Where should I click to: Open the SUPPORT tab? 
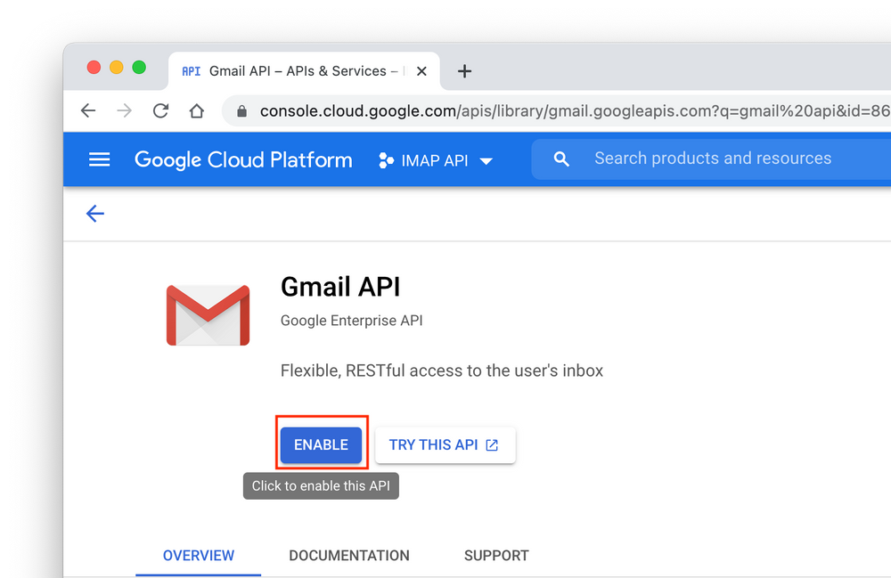tap(496, 555)
